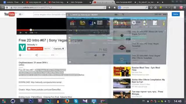
Task: Switch to the 'sony vegas intr' browser tab
Action: coord(35,2)
